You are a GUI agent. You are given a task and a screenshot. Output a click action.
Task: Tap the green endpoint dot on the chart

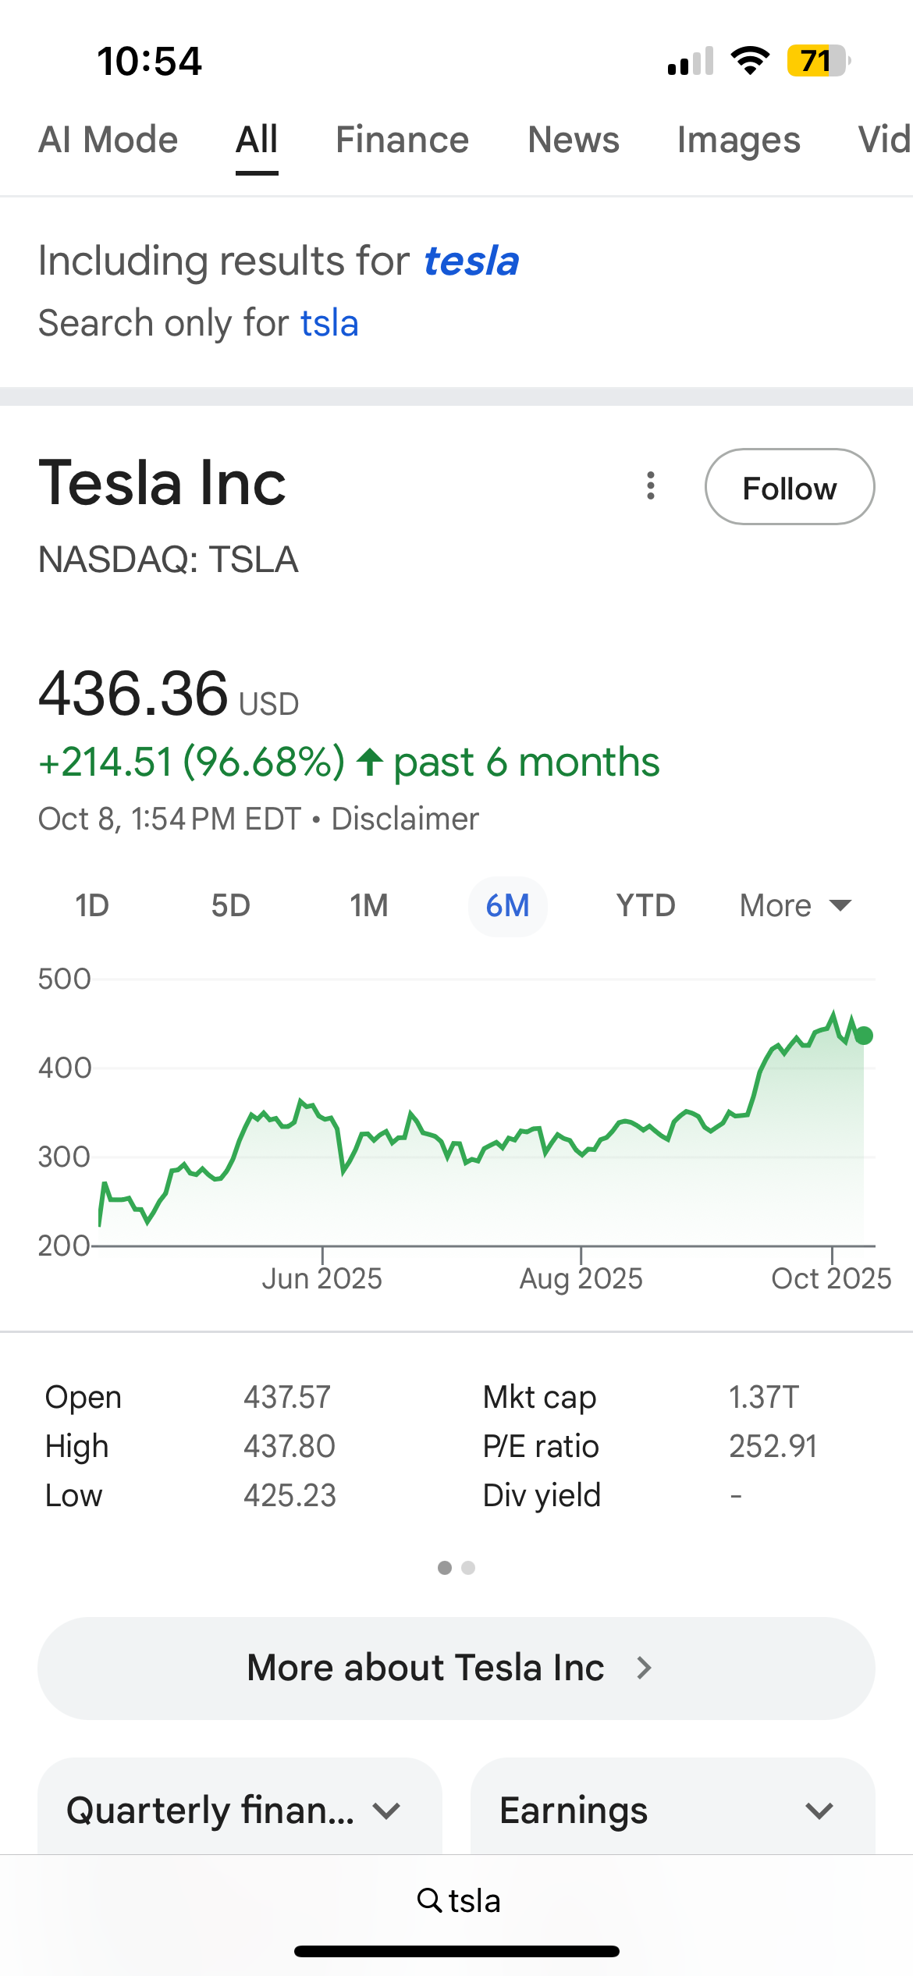[864, 1036]
